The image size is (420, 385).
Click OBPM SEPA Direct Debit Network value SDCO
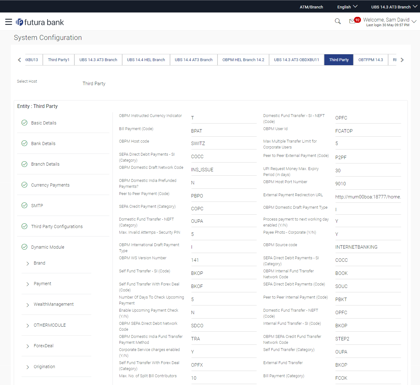[224, 326]
